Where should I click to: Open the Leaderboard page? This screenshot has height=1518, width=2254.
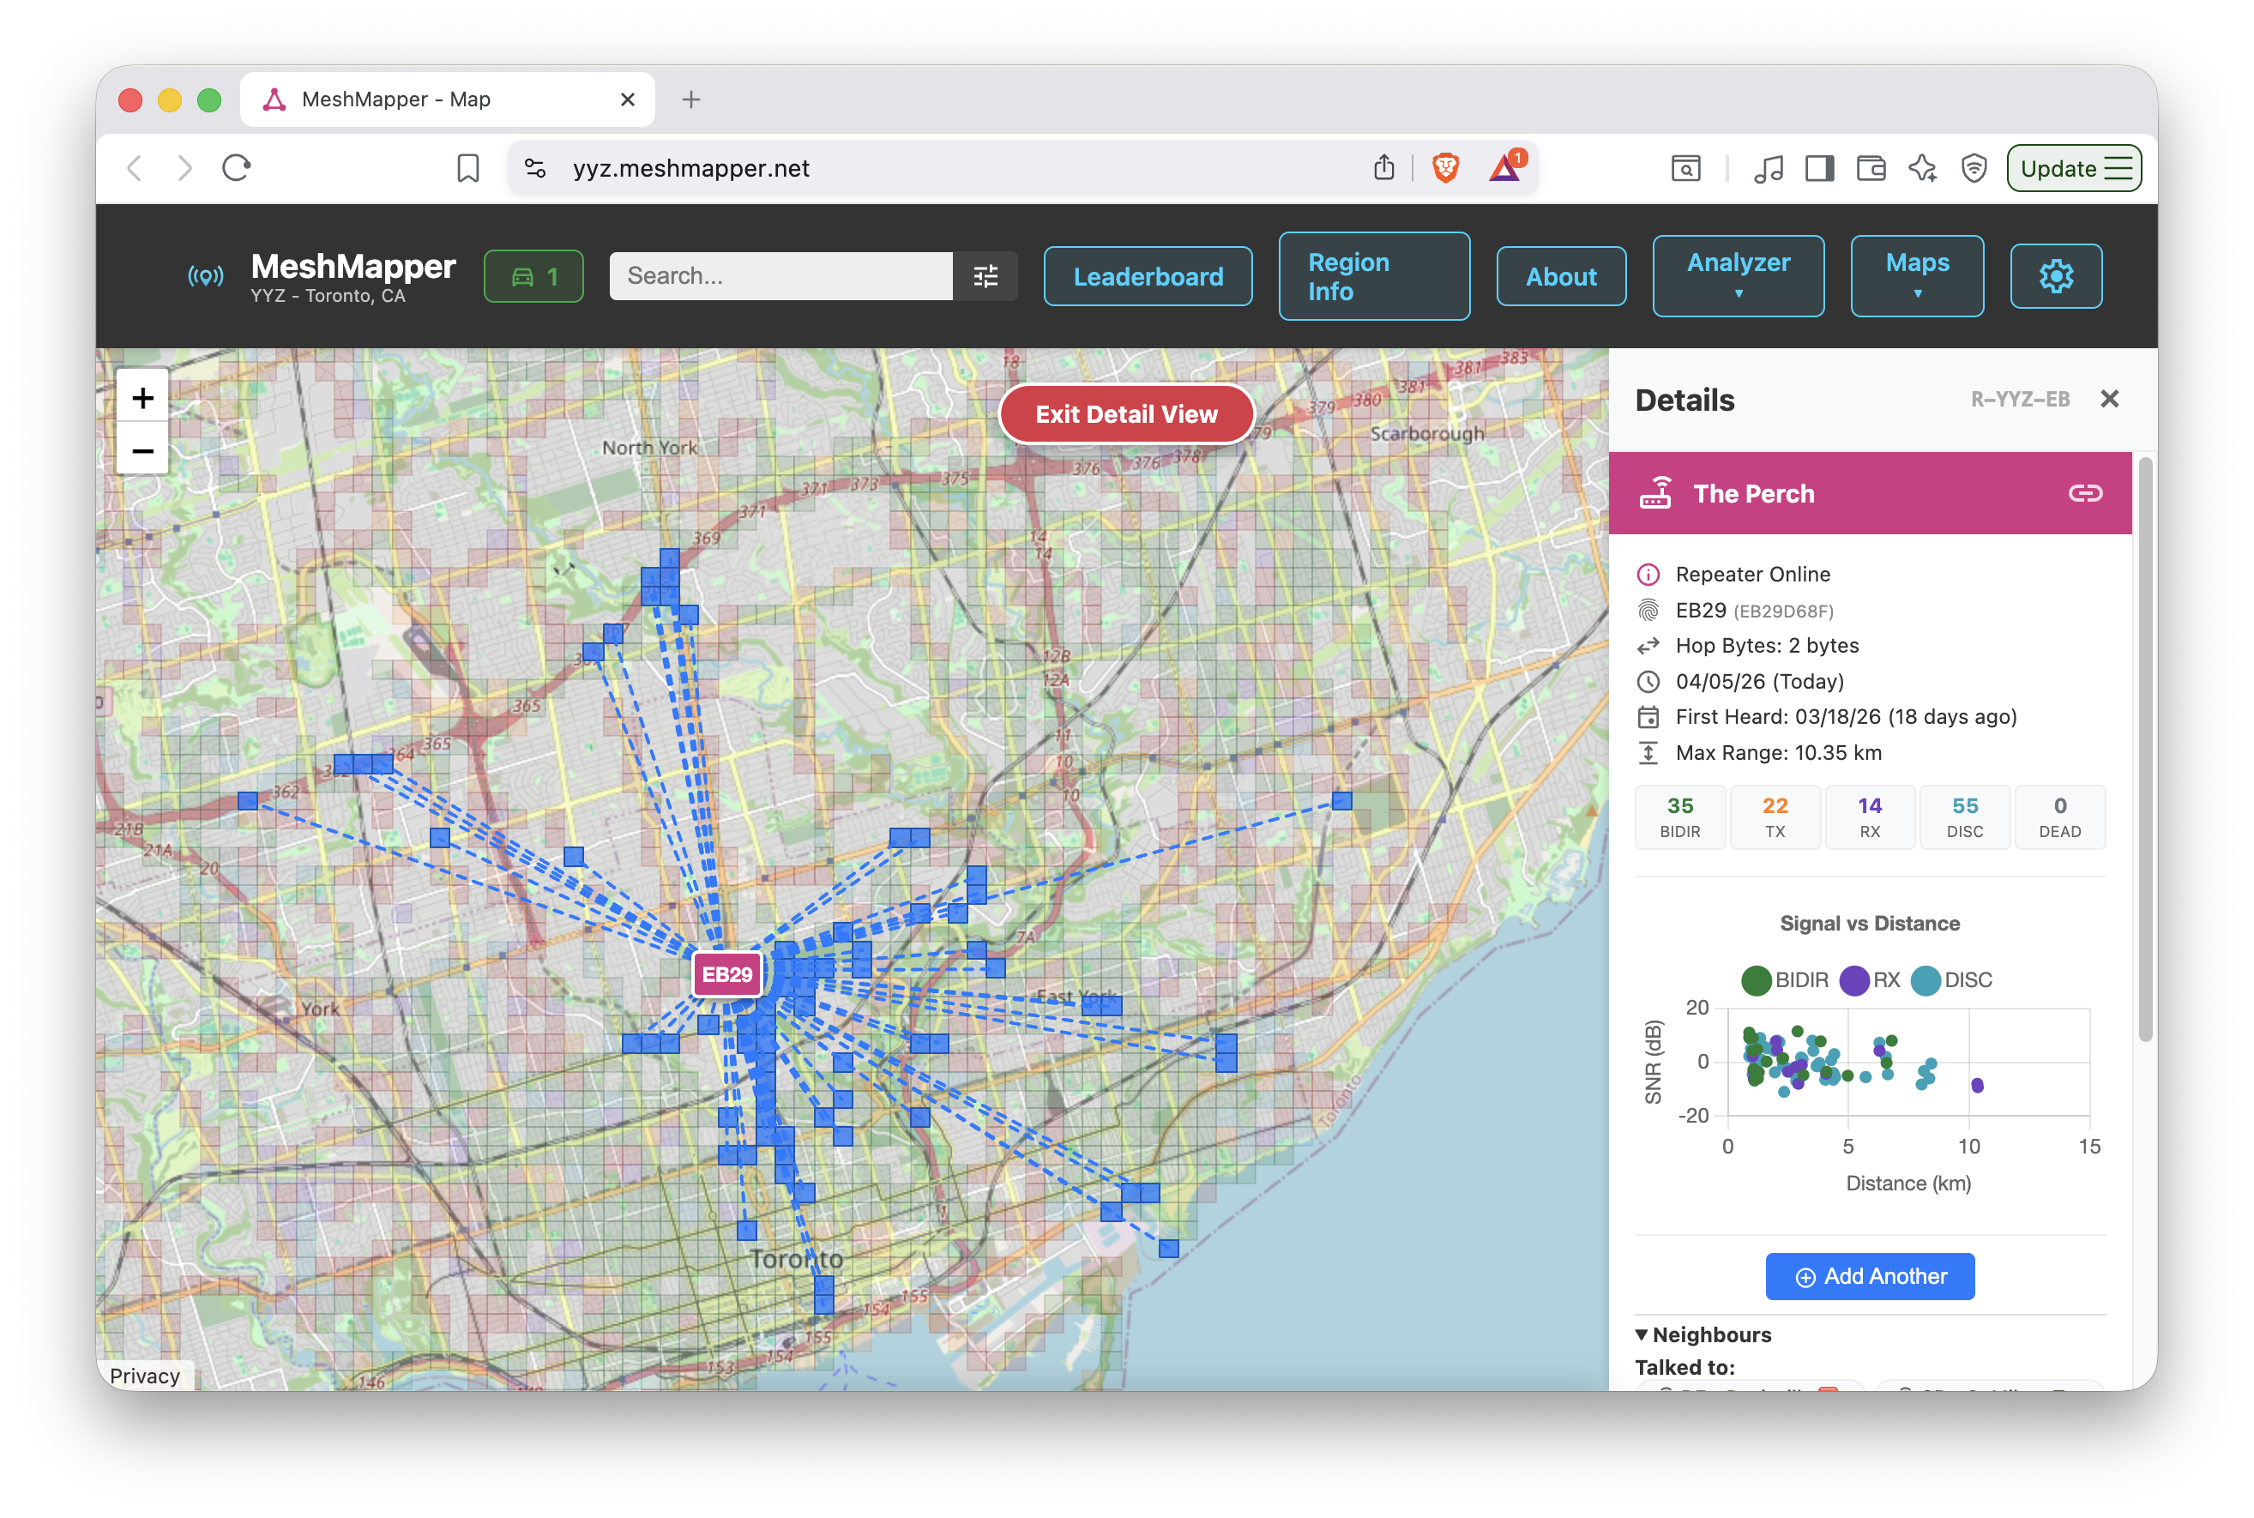1148,277
